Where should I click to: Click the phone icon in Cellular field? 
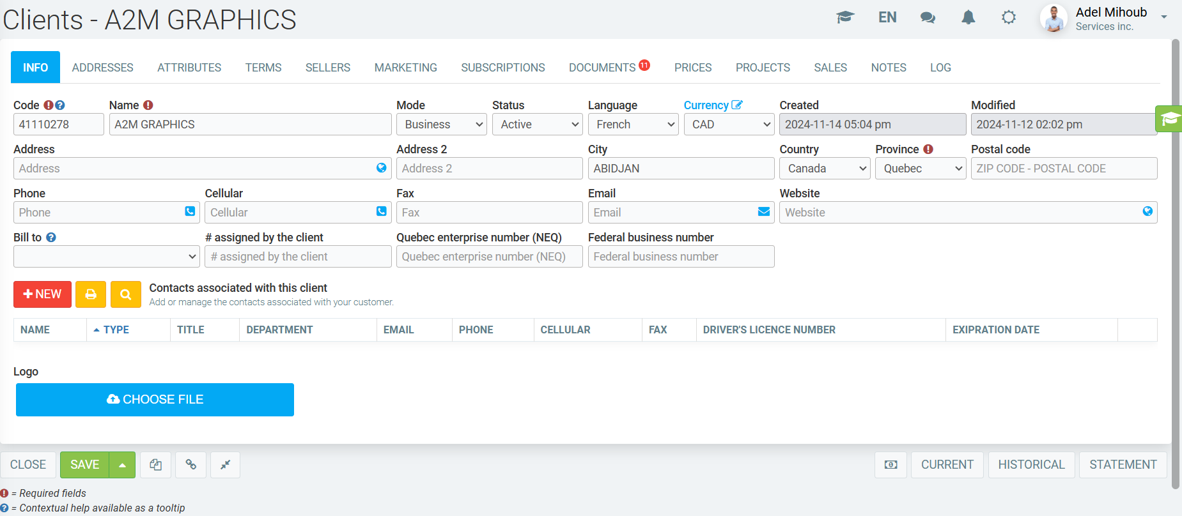382,211
